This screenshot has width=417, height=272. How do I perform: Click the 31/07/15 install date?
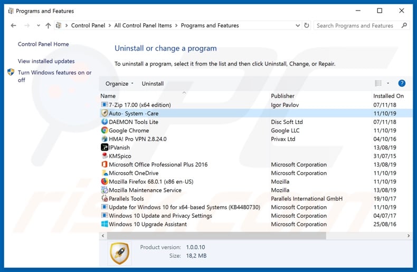click(x=385, y=156)
